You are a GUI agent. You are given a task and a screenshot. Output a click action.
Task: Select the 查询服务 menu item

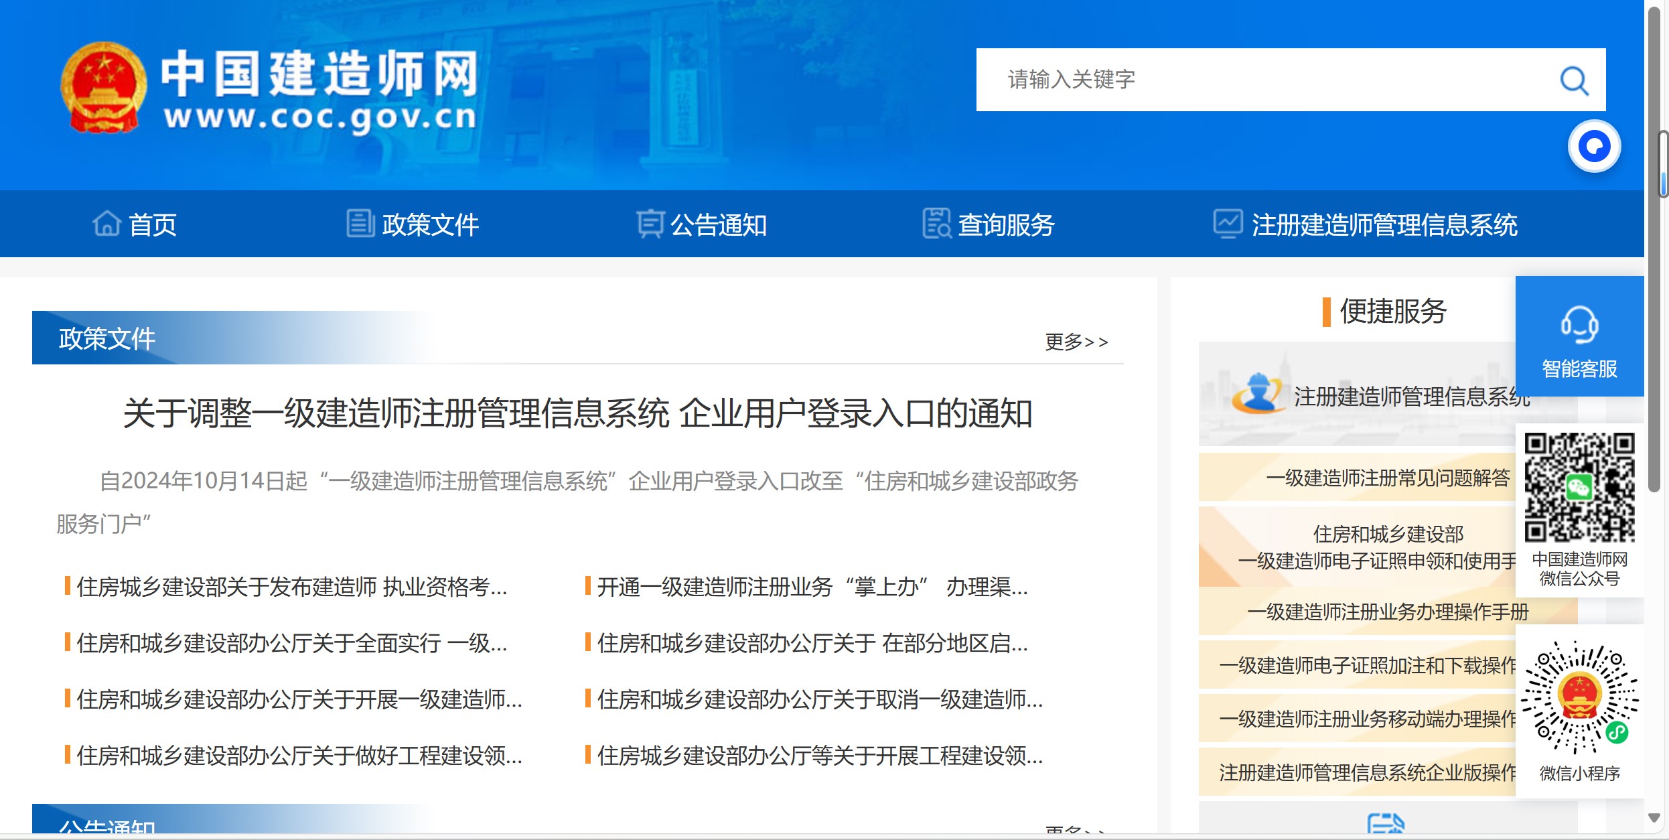tap(1005, 224)
